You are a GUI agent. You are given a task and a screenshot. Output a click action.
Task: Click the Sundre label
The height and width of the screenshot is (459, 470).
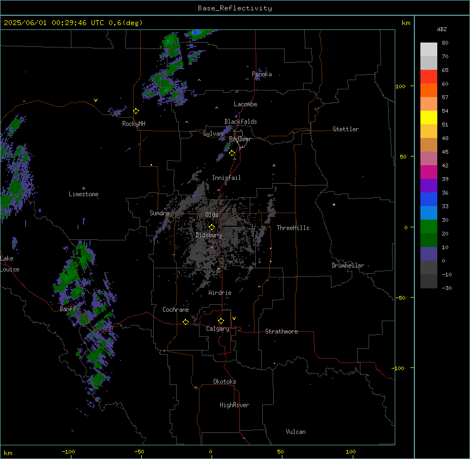coord(159,213)
